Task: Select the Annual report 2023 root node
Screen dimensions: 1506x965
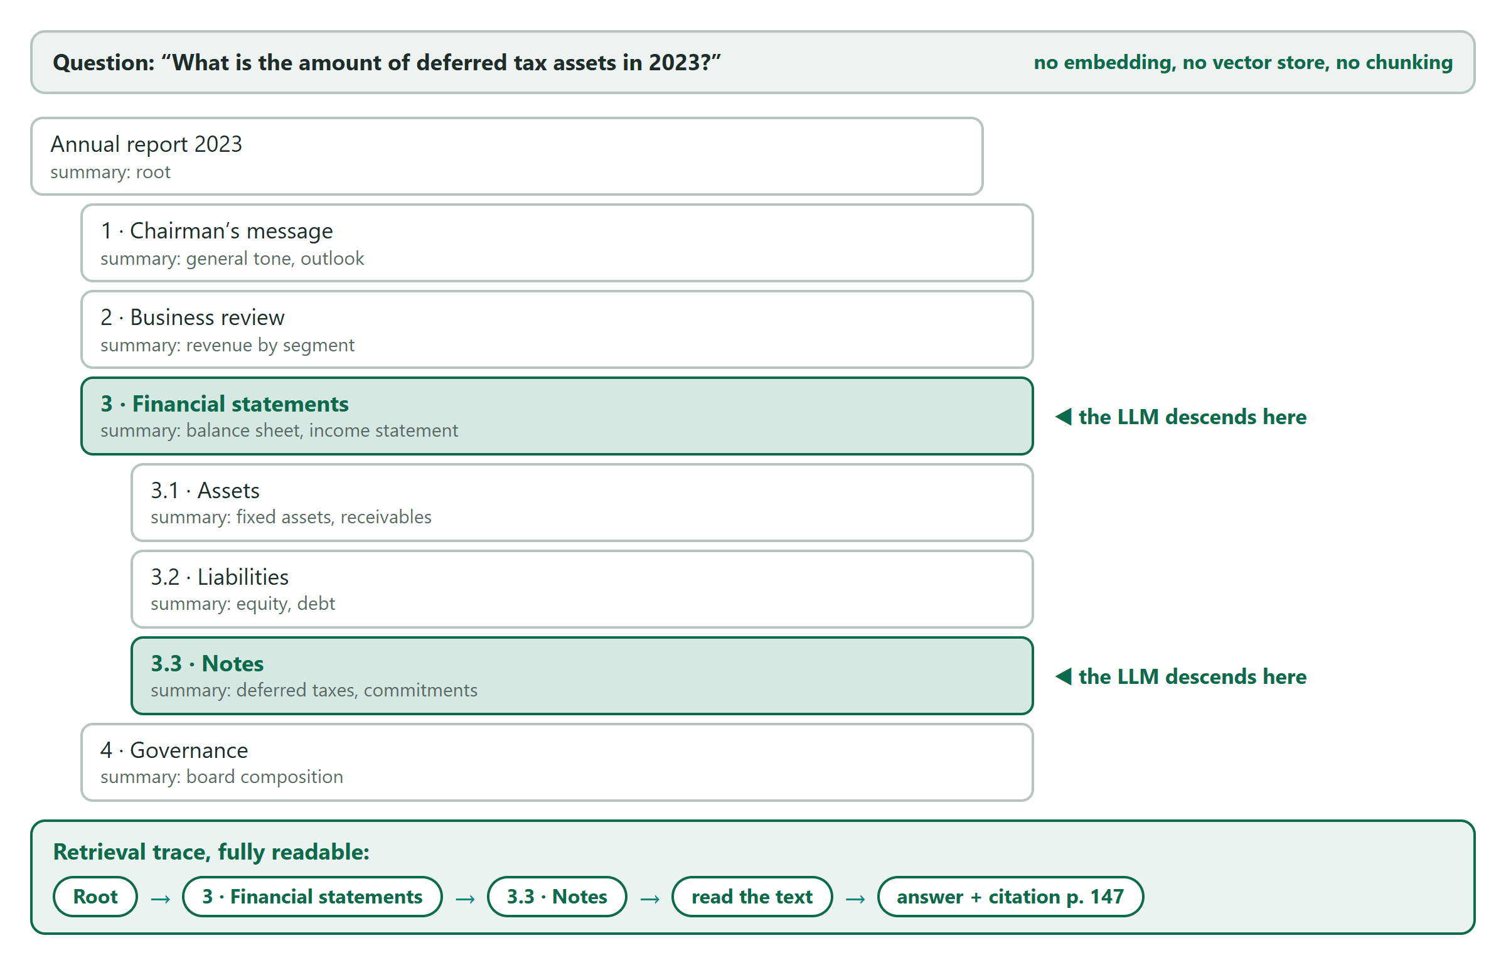Action: pos(507,156)
